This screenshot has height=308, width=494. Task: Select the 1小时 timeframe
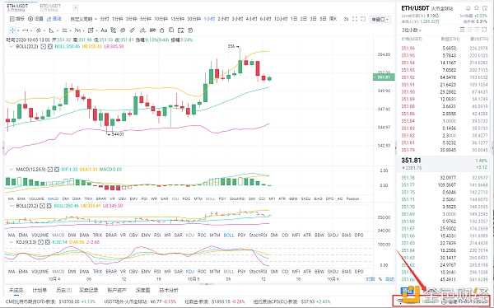tap(209, 19)
